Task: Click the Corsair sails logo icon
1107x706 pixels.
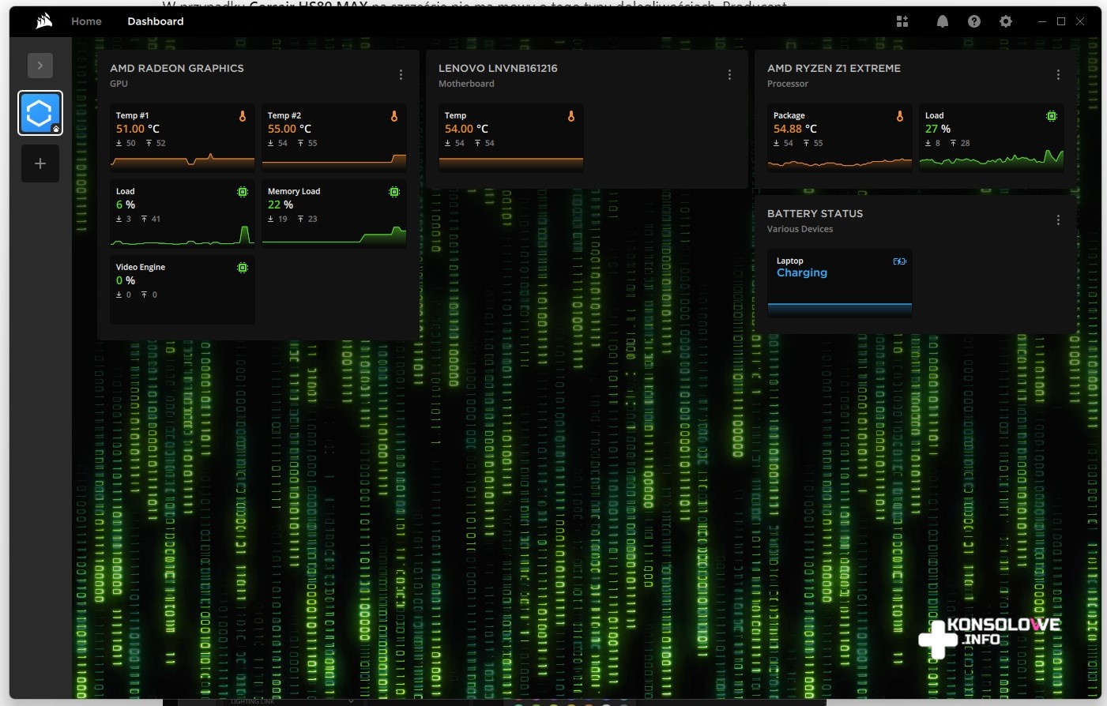Action: click(44, 21)
